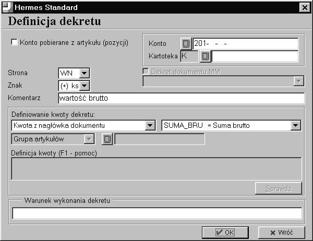Toggle Konto pobierane z artykułu checkbox
Screen dimensions: 313x241
tap(14, 42)
